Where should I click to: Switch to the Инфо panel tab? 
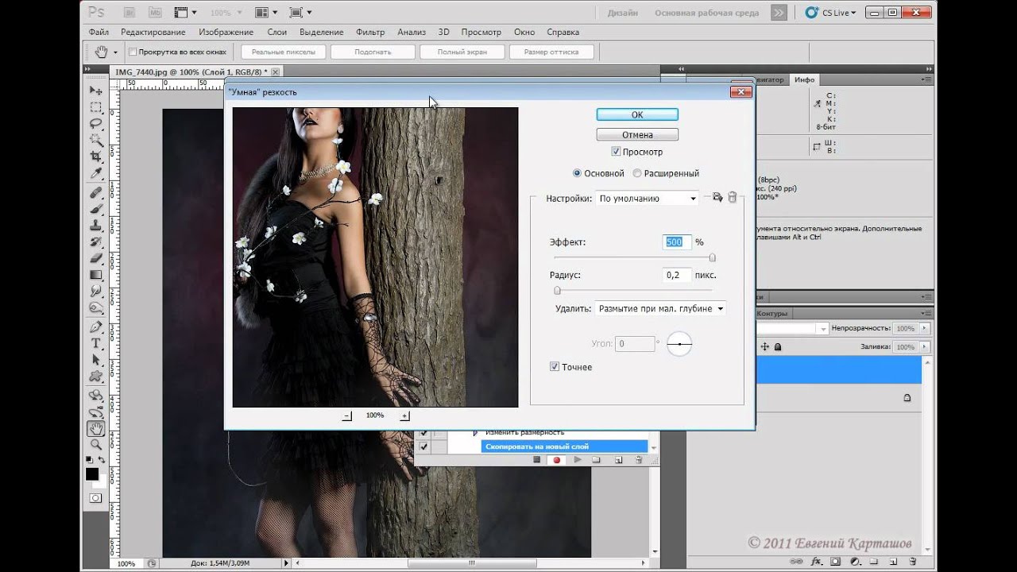click(804, 79)
